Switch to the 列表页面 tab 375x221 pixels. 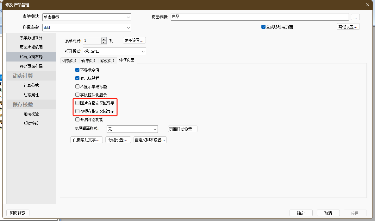pos(70,61)
